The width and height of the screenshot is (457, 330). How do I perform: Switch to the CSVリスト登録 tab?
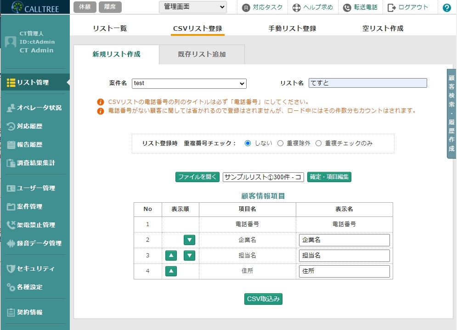tap(197, 28)
